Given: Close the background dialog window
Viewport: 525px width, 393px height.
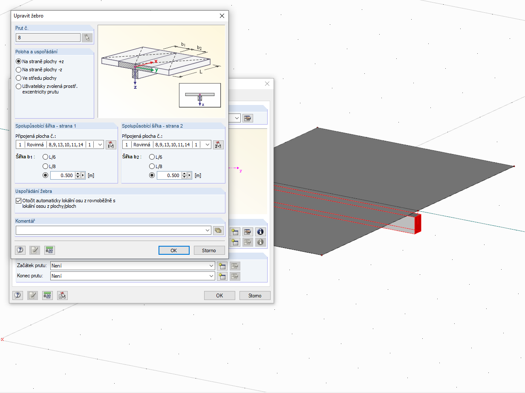Looking at the screenshot, I should point(267,84).
